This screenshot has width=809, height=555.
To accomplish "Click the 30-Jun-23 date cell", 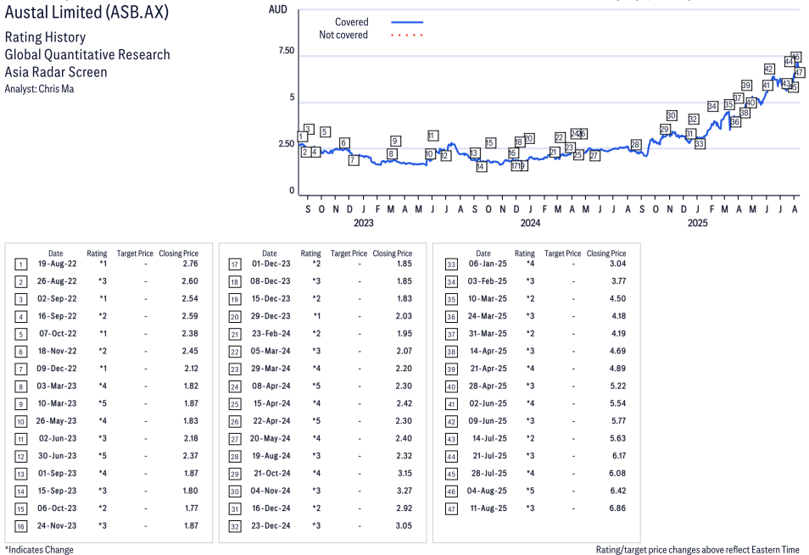I will pyautogui.click(x=58, y=456).
